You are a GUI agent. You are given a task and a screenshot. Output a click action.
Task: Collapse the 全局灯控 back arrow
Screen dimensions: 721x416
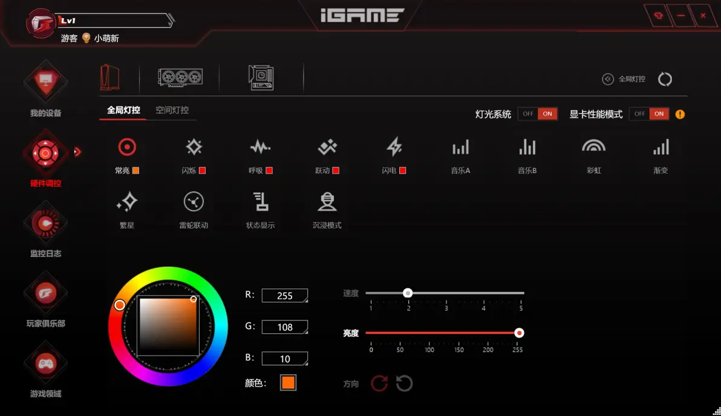tap(608, 79)
